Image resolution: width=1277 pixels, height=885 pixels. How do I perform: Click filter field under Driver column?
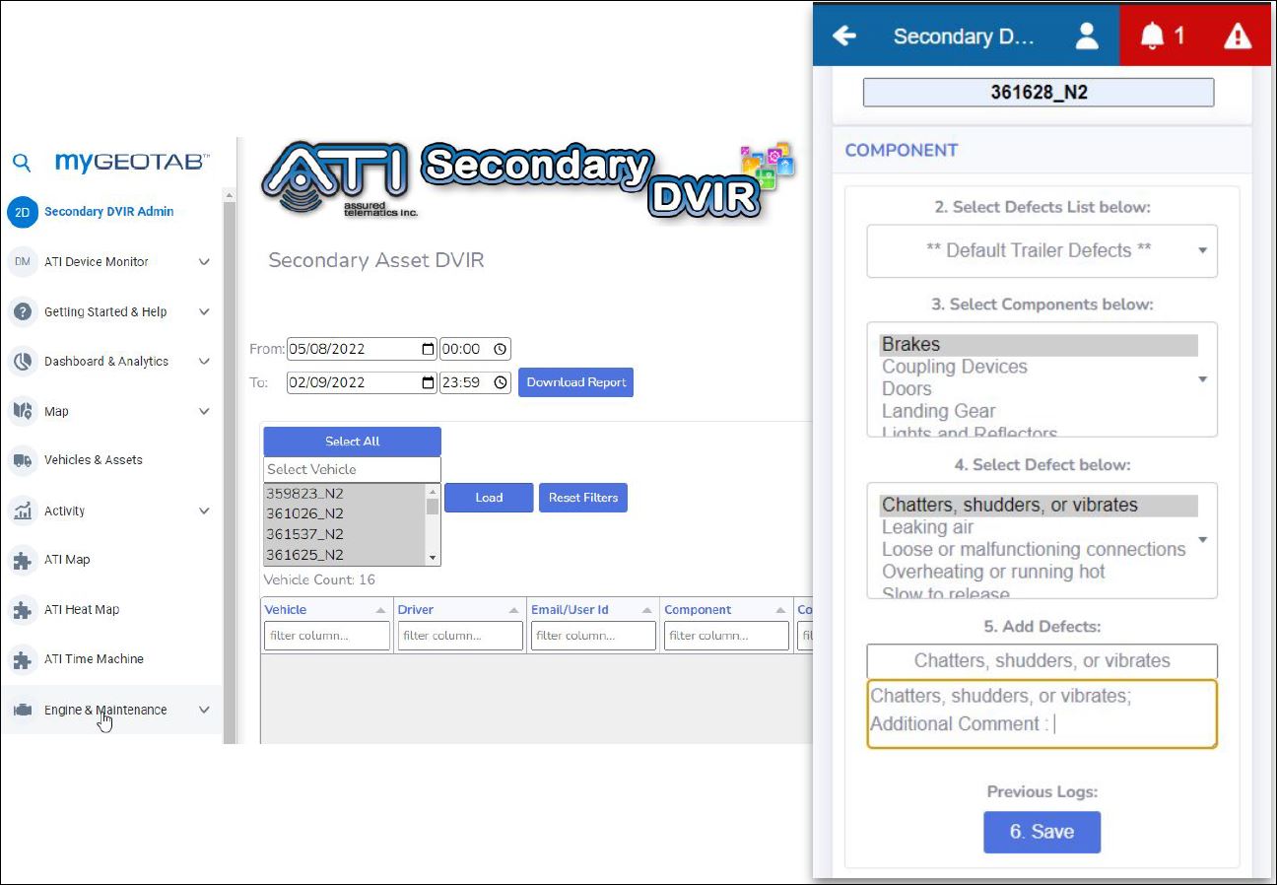tap(460, 636)
